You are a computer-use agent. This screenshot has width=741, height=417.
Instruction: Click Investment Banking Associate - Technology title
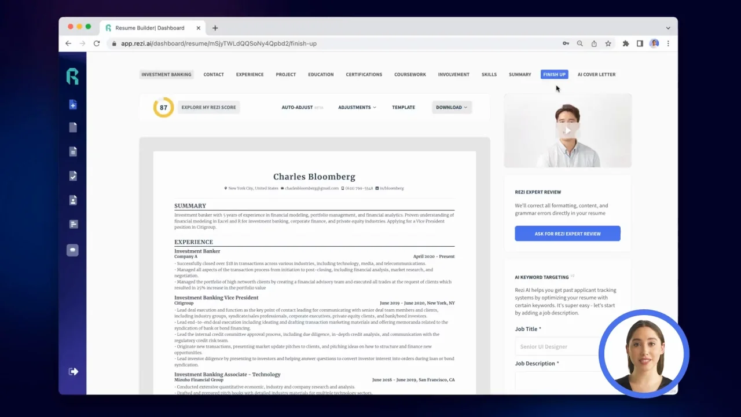tap(228, 375)
